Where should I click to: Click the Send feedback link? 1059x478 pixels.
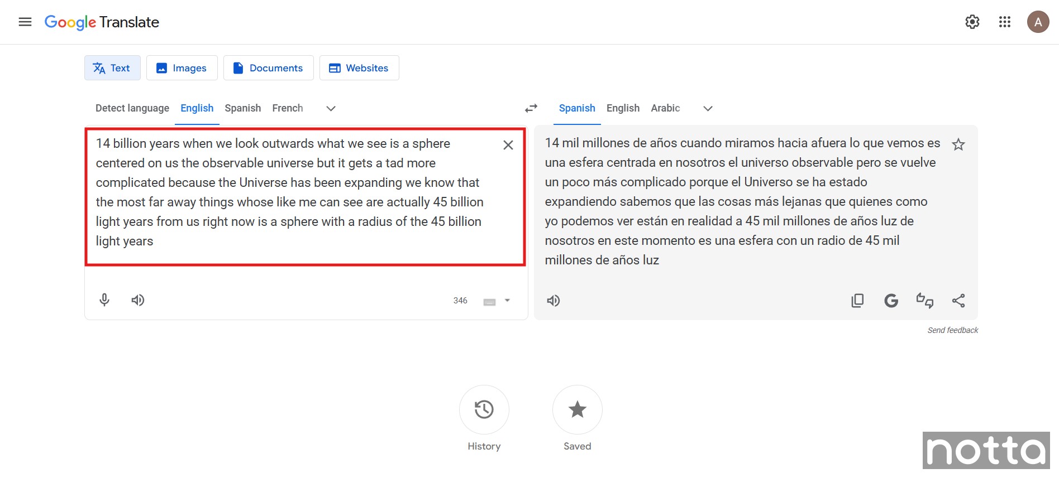click(952, 330)
